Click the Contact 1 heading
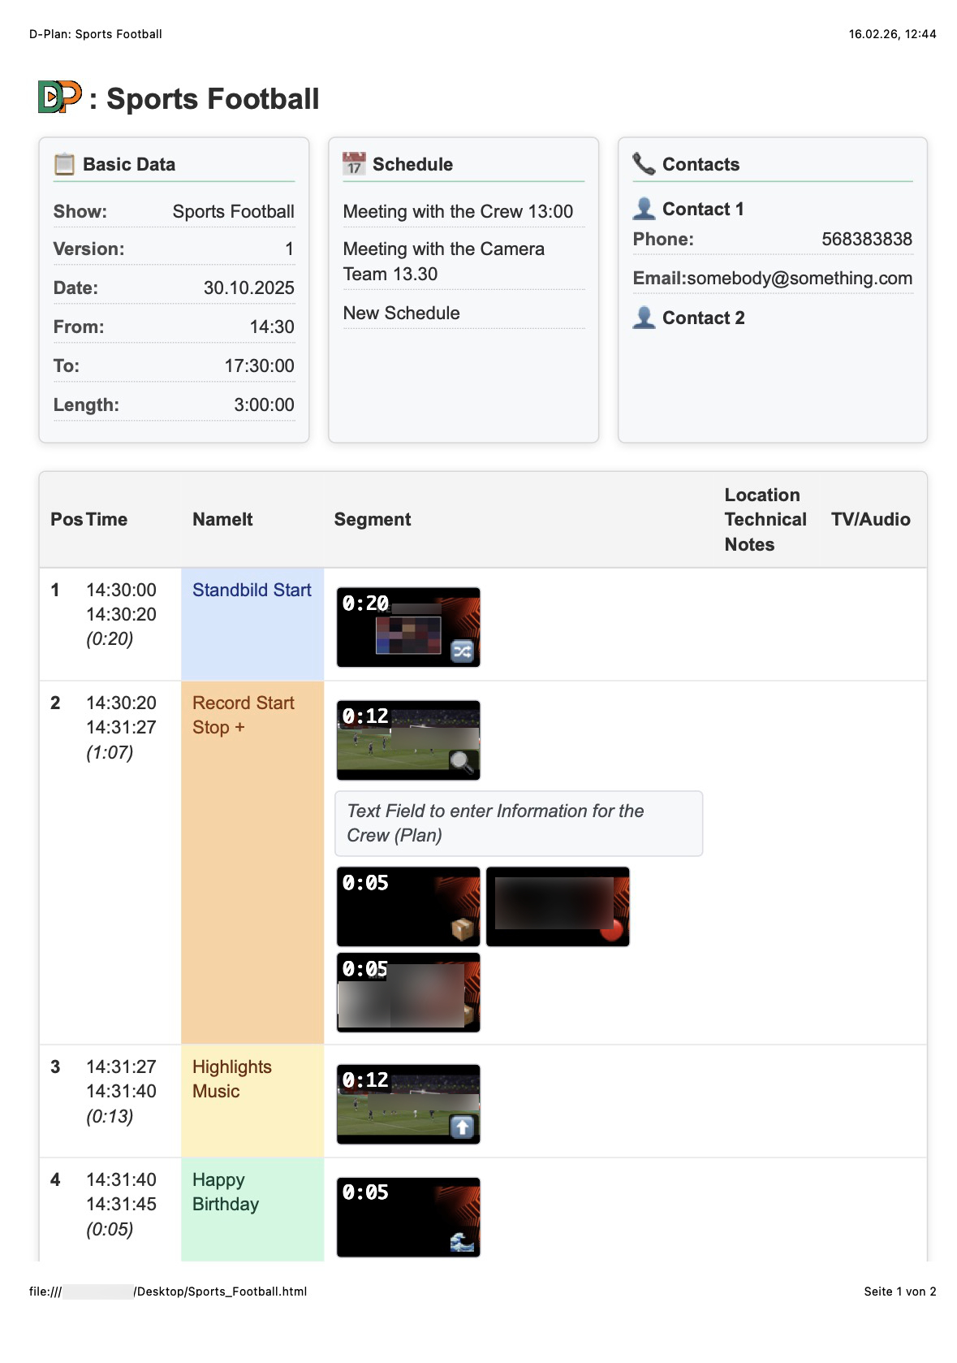957x1363 pixels. pos(703,209)
